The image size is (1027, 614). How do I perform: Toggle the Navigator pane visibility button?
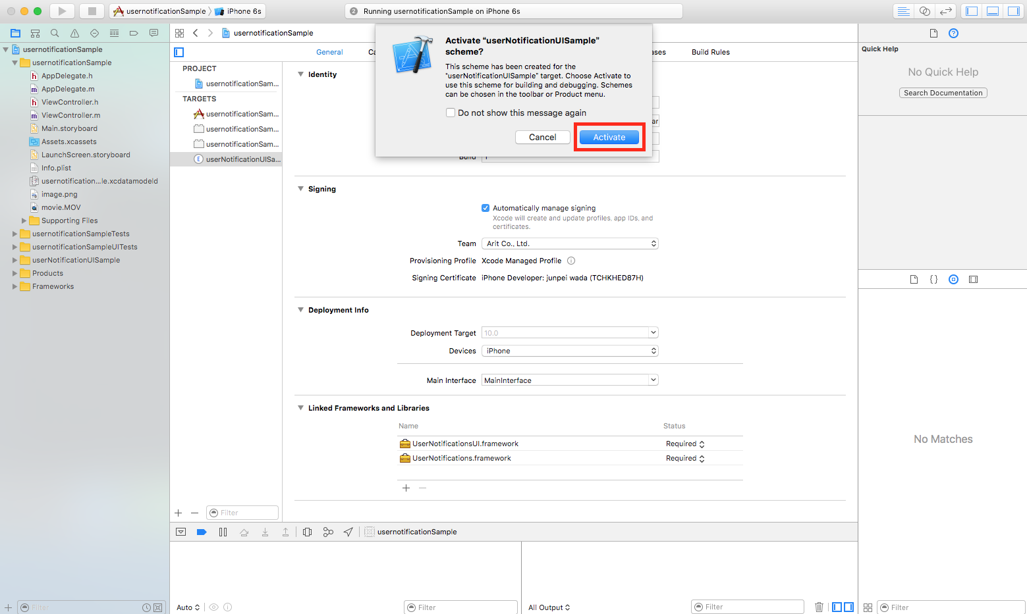[972, 11]
